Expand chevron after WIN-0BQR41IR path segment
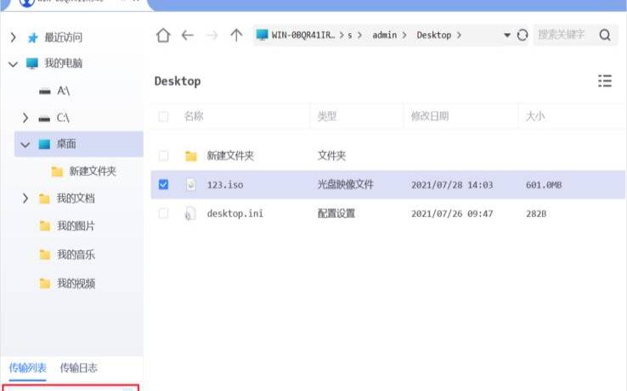This screenshot has height=391, width=627. tap(342, 35)
